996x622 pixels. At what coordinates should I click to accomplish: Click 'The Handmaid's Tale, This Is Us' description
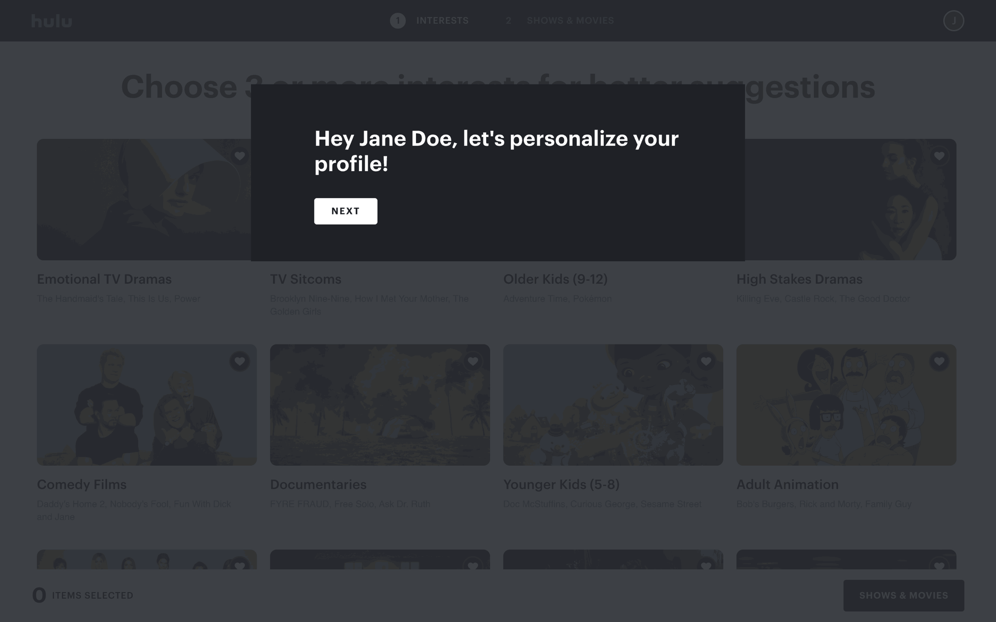(x=118, y=299)
